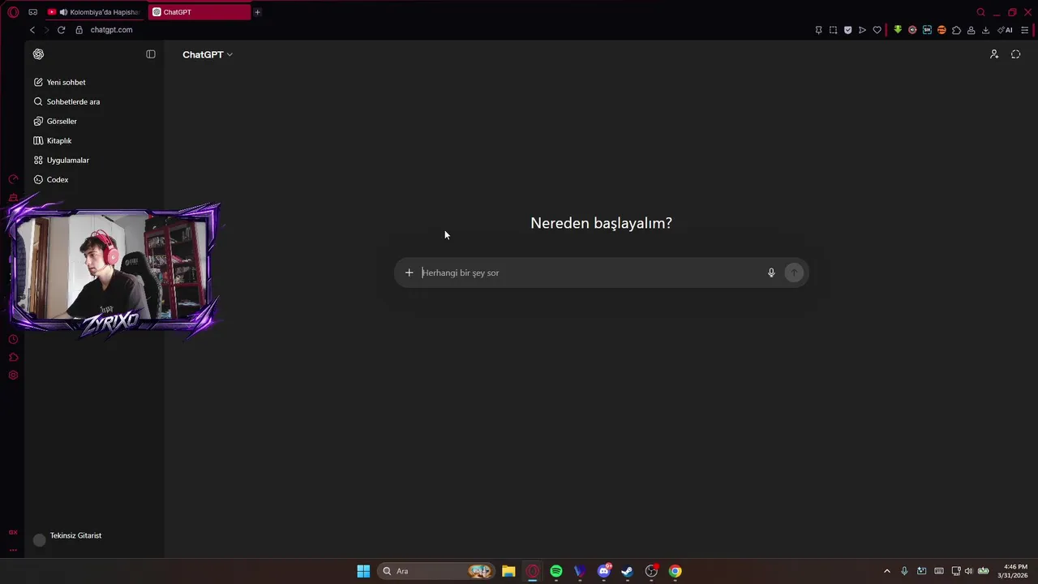Click the snapshot capture icon
The image size is (1038, 584).
click(833, 30)
